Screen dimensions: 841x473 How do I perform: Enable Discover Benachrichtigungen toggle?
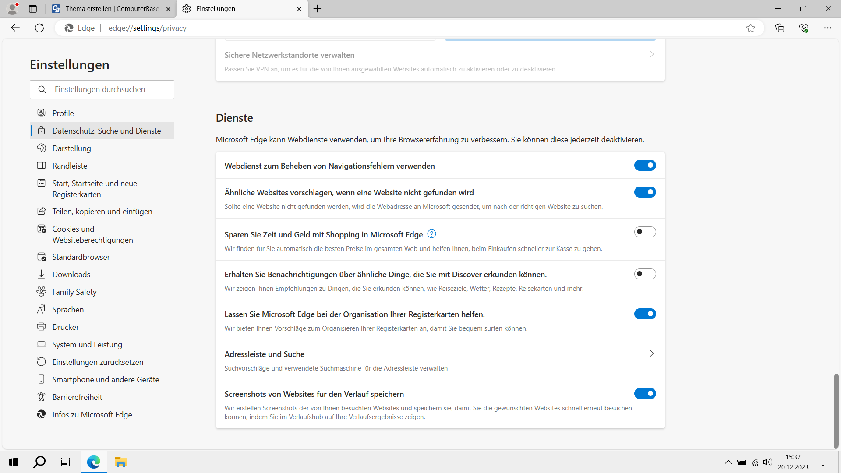[645, 274]
